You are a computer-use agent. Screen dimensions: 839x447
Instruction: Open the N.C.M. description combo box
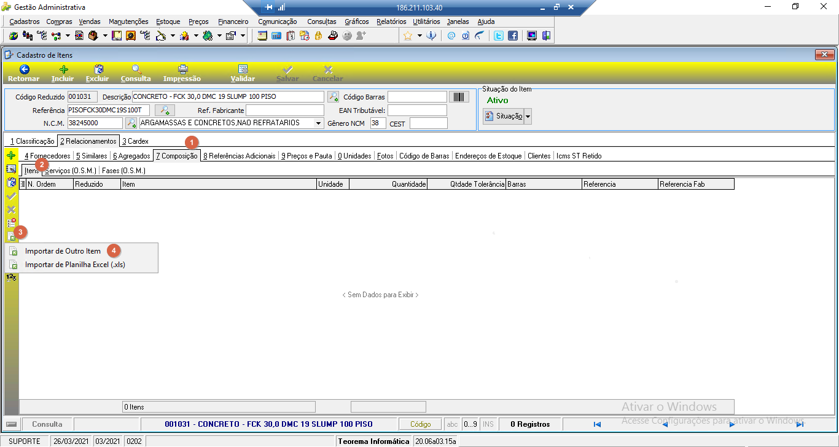point(231,123)
